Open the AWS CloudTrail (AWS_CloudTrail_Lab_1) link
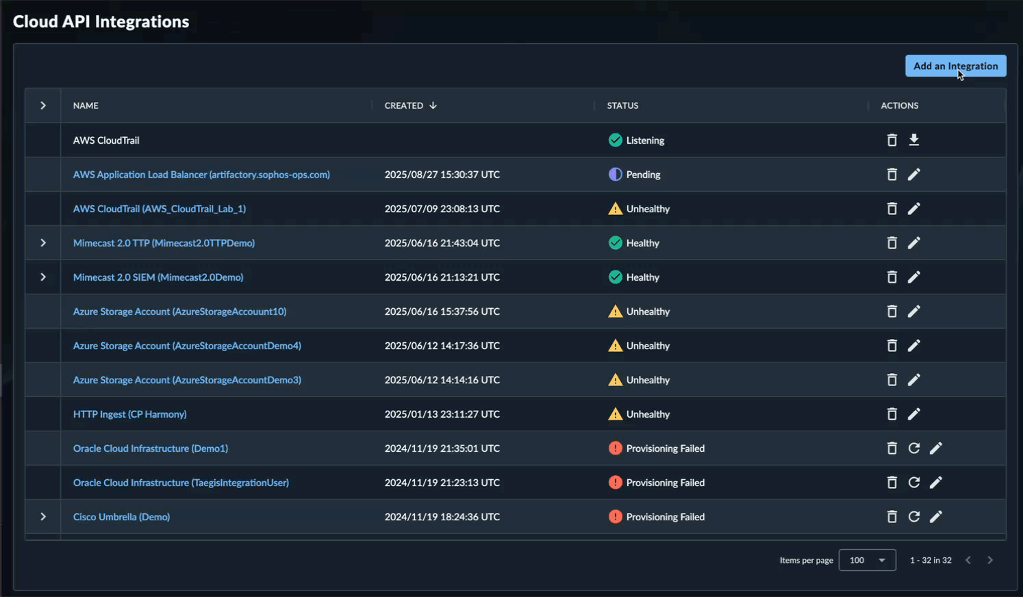 tap(160, 209)
